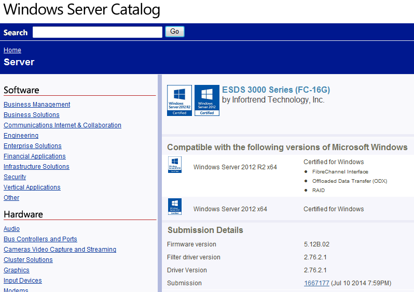The width and height of the screenshot is (414, 292).
Task: Click the 'Submission Details' heading
Action: tap(205, 230)
